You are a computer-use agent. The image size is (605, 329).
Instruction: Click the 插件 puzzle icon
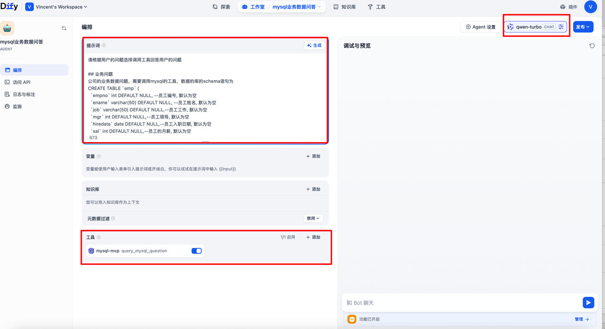(x=562, y=7)
